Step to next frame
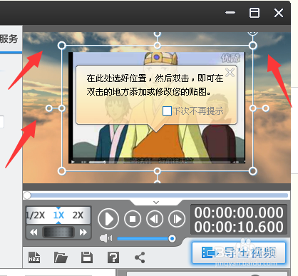The image size is (298, 276). click(177, 219)
